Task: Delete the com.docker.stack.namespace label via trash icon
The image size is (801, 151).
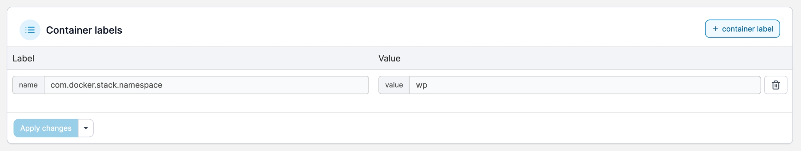Action: click(776, 85)
